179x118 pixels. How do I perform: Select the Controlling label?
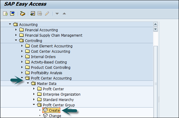(33, 41)
